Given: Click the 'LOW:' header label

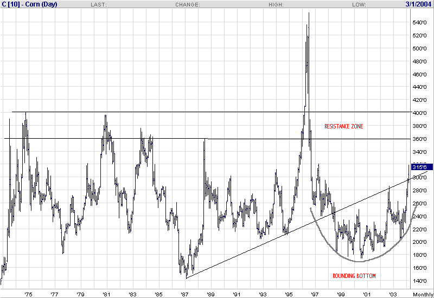Looking at the screenshot, I should [359, 5].
